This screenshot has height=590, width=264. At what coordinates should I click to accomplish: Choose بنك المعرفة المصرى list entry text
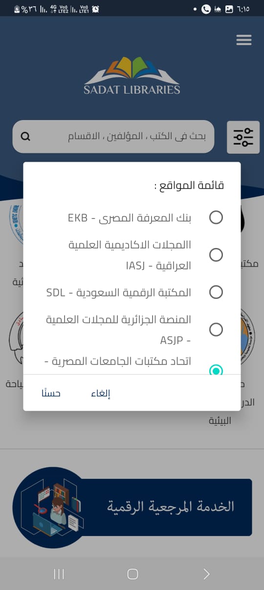[130, 218]
